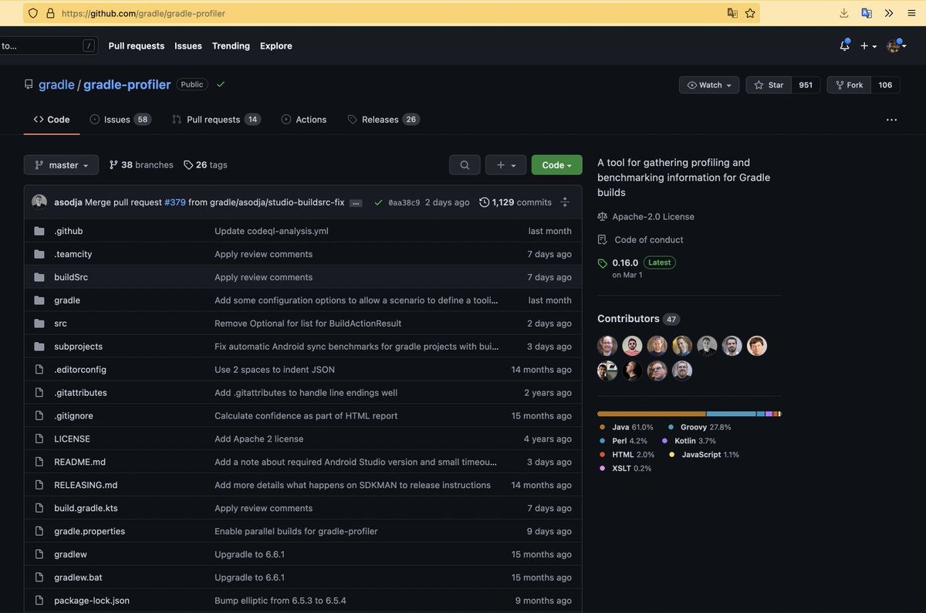
Task: View the 1,129 commits history
Action: (515, 202)
